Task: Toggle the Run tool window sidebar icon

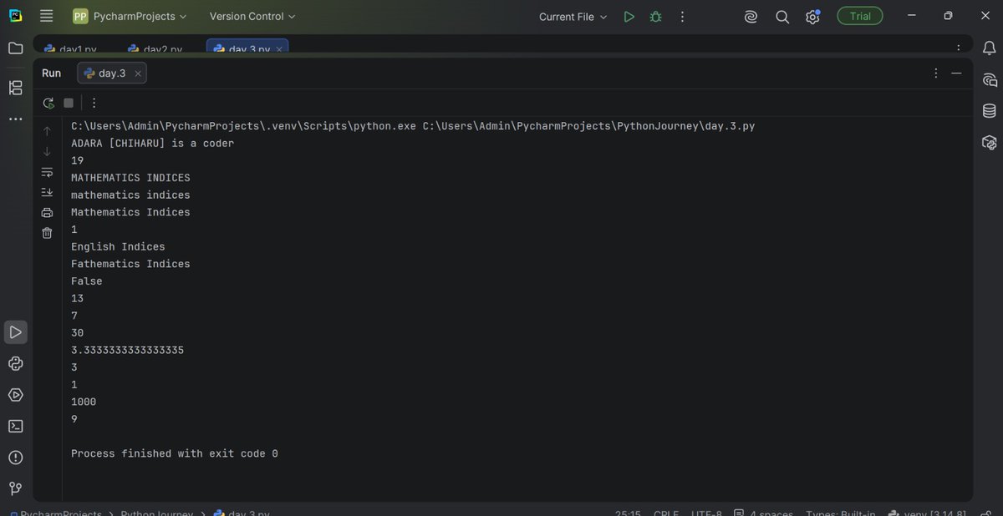Action: [x=15, y=332]
